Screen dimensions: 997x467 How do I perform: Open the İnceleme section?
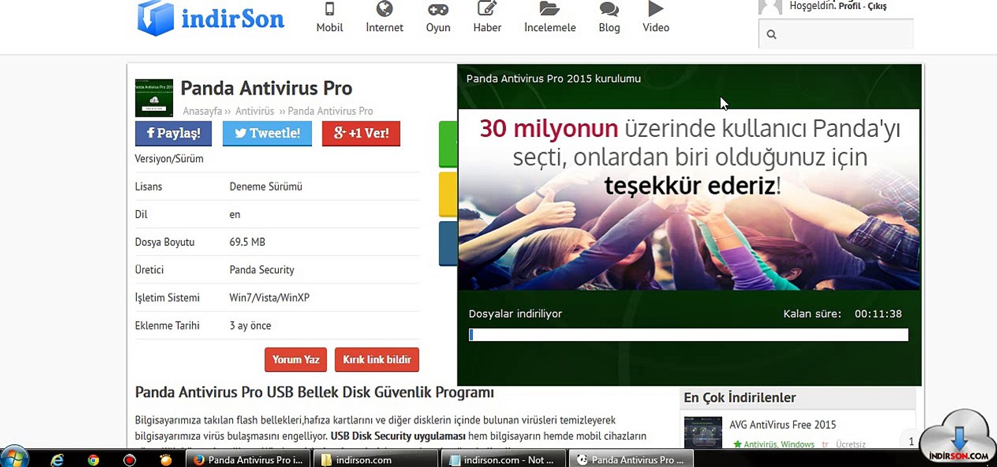pyautogui.click(x=550, y=18)
